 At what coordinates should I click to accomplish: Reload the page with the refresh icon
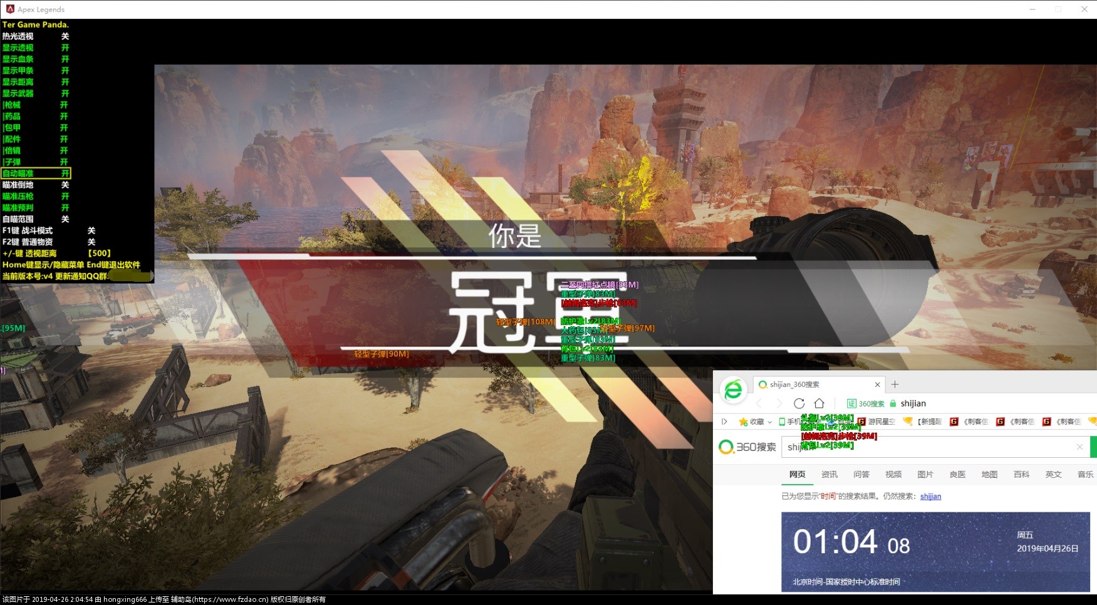tap(799, 403)
